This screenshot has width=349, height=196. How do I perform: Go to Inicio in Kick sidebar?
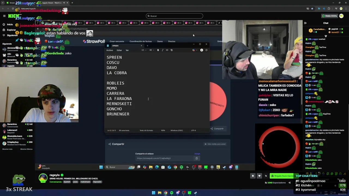coord(8,24)
